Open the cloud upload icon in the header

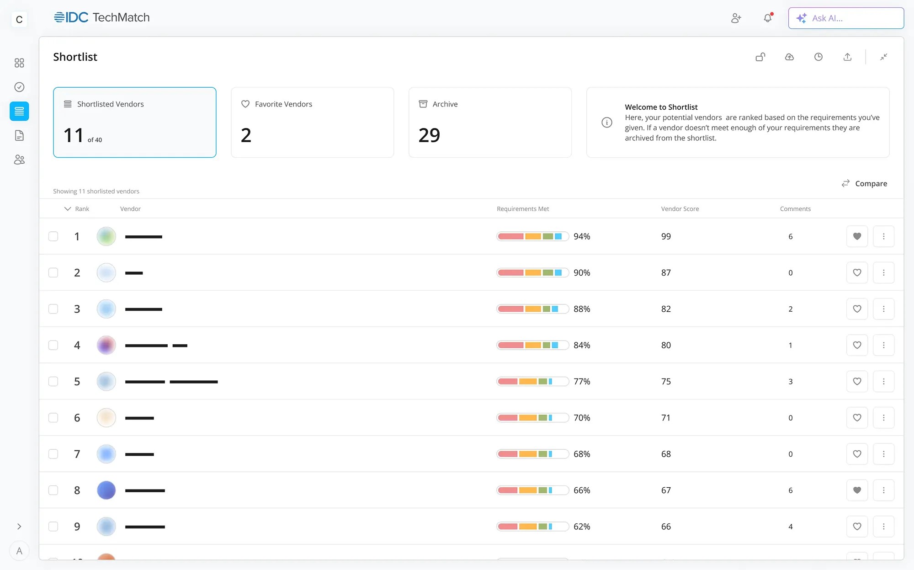click(x=789, y=57)
